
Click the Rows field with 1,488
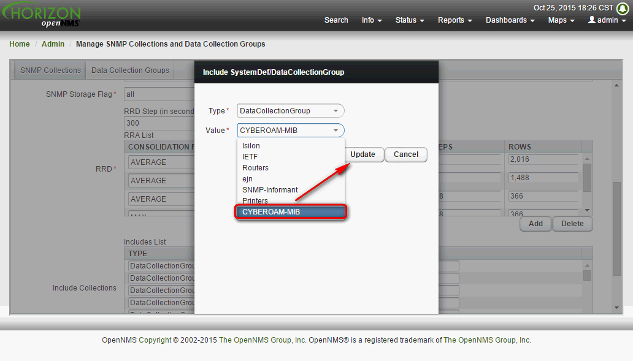click(543, 178)
